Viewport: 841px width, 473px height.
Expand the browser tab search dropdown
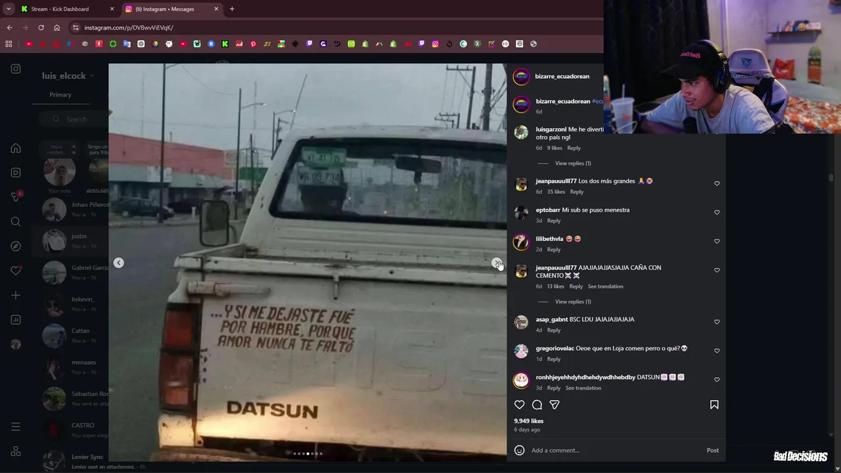[x=9, y=9]
